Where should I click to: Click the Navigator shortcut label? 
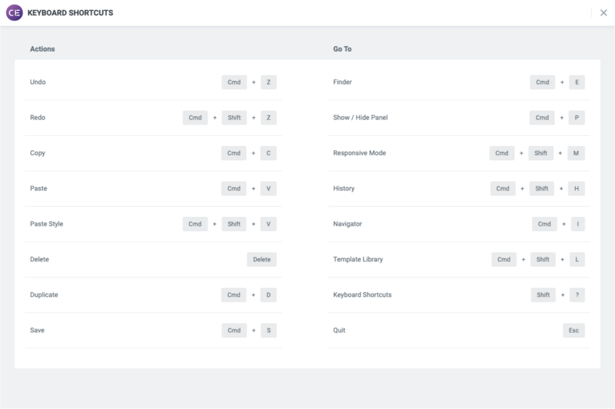tap(347, 223)
